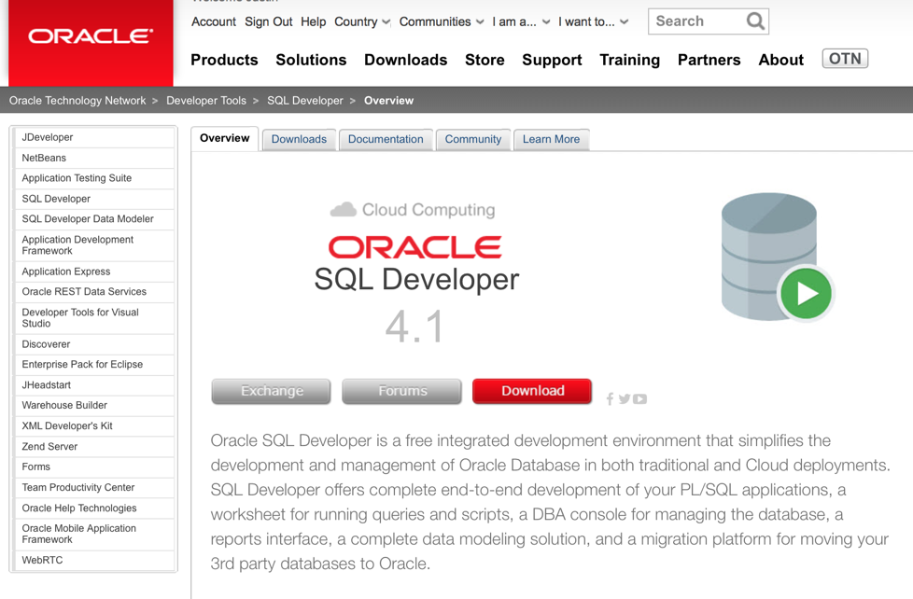The width and height of the screenshot is (913, 599).
Task: Click the red Download button
Action: (532, 391)
